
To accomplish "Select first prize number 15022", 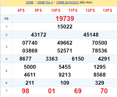I will [x=65, y=27].
